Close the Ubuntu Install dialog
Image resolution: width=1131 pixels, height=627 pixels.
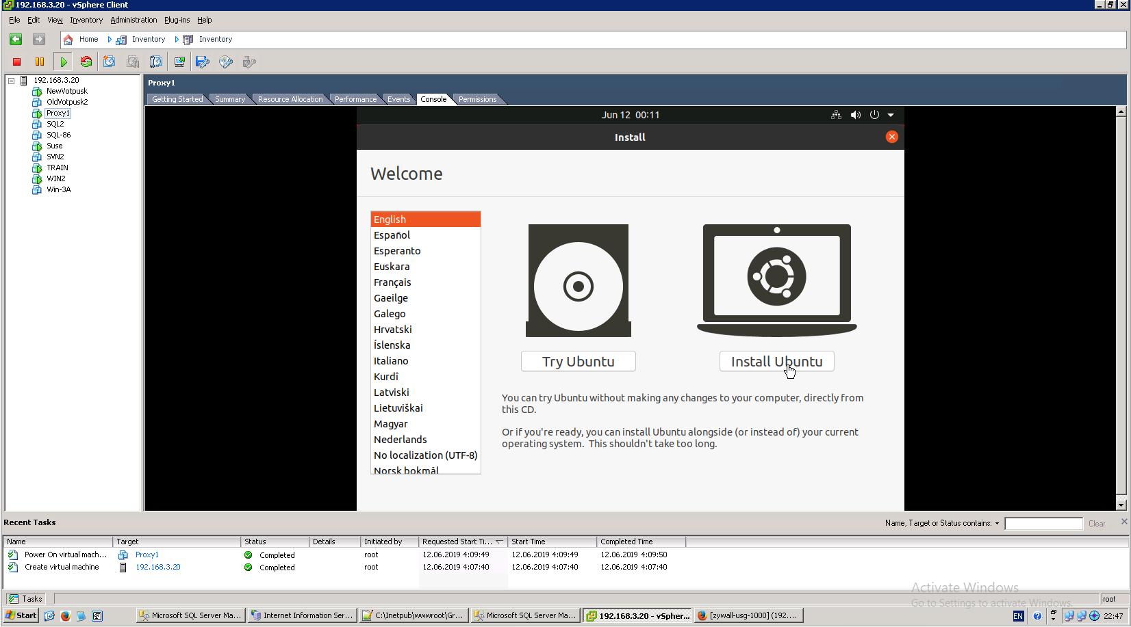[x=891, y=137]
